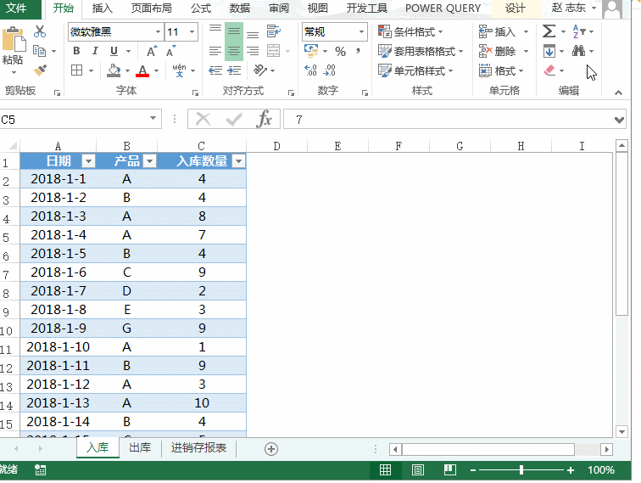
Task: Open the 日期 column filter dropdown
Action: [x=88, y=161]
